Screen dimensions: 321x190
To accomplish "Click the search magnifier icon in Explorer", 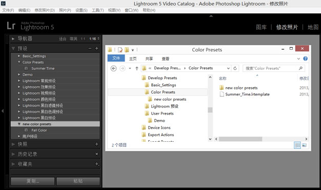I will pyautogui.click(x=300, y=68).
